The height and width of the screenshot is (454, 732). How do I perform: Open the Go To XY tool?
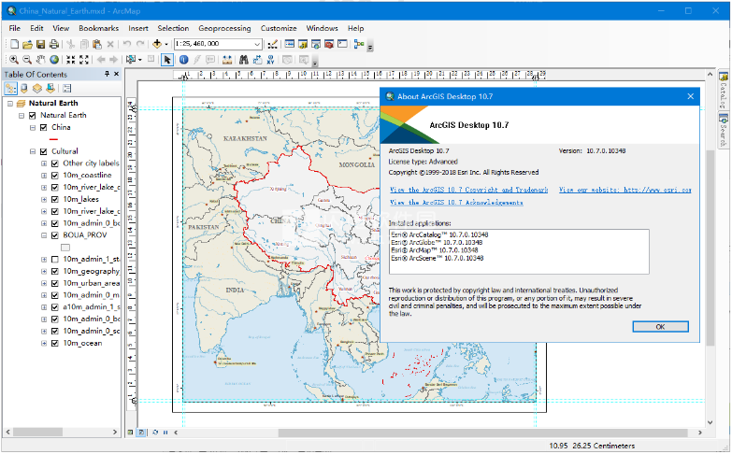click(x=271, y=59)
